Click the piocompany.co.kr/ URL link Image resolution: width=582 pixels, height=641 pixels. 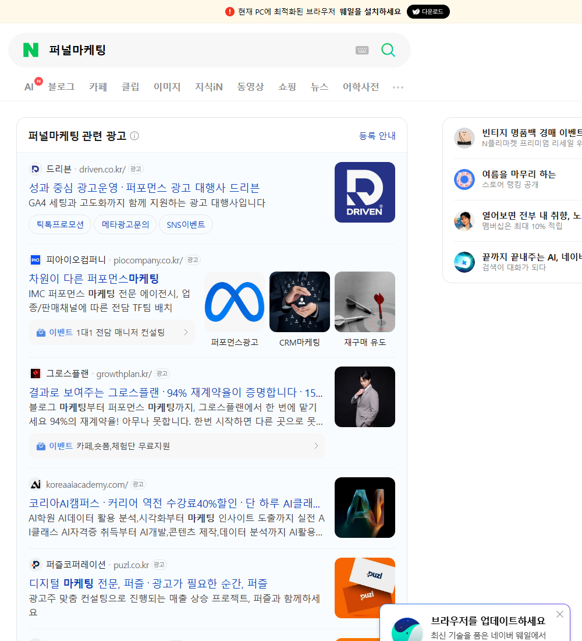click(148, 260)
